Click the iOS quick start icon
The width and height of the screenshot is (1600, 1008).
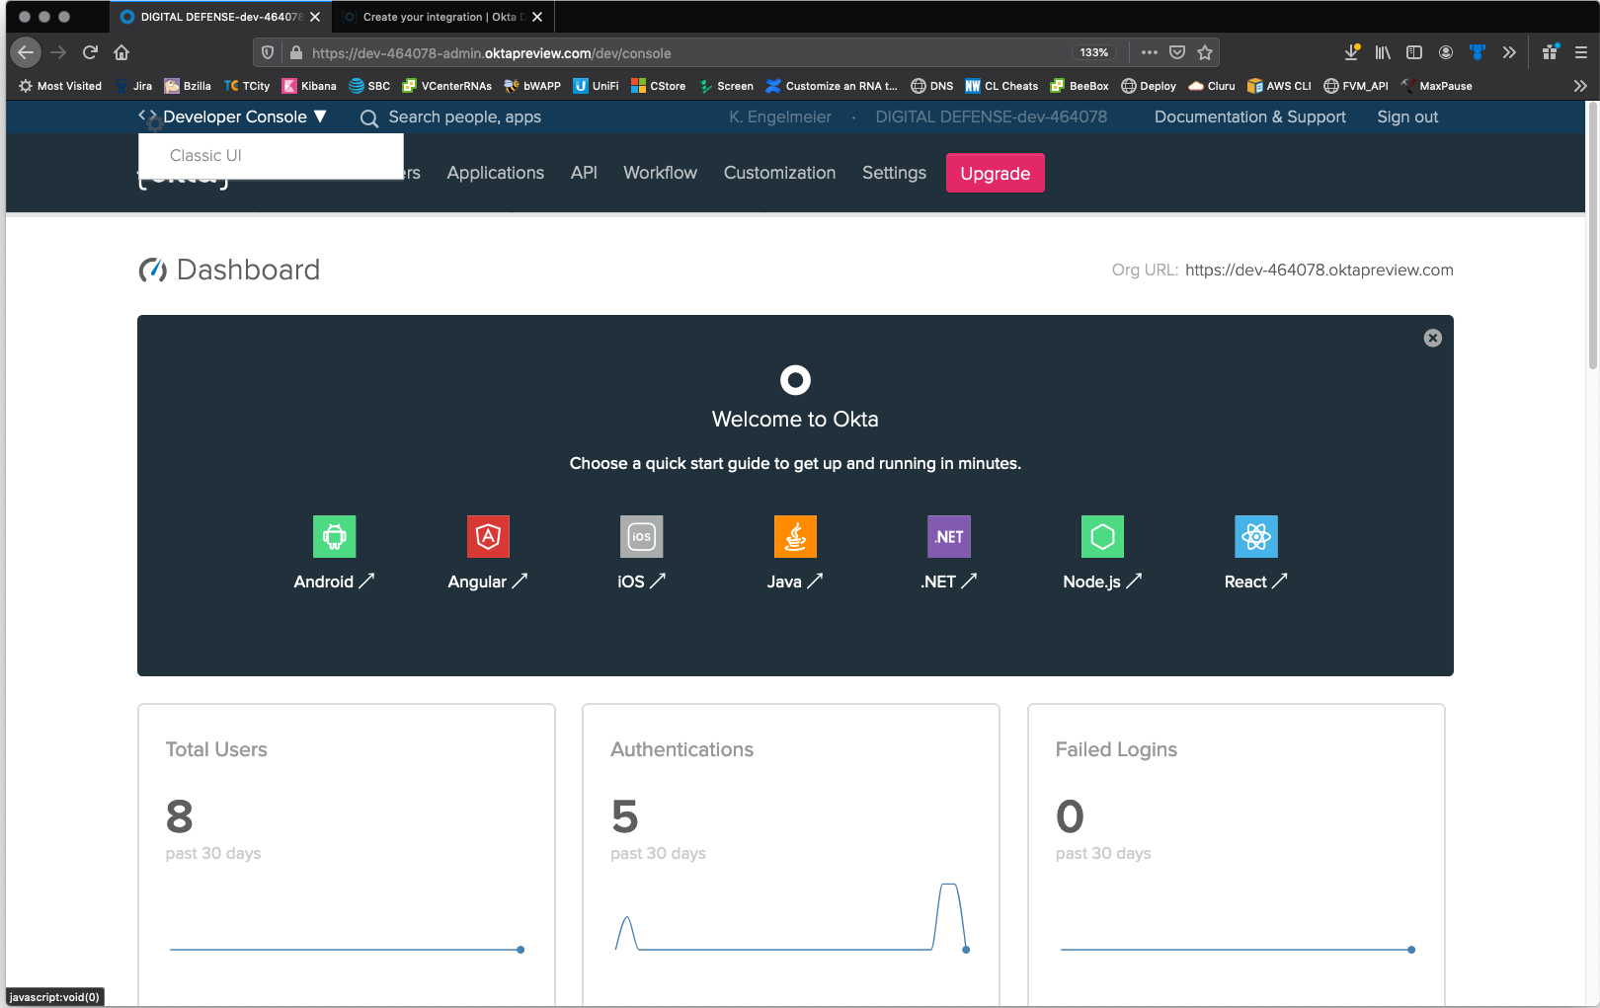pos(641,537)
